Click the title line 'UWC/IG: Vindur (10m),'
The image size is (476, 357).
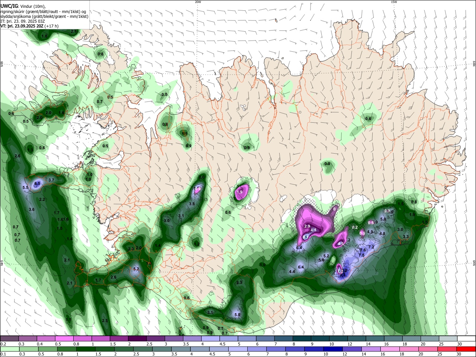click(x=23, y=6)
